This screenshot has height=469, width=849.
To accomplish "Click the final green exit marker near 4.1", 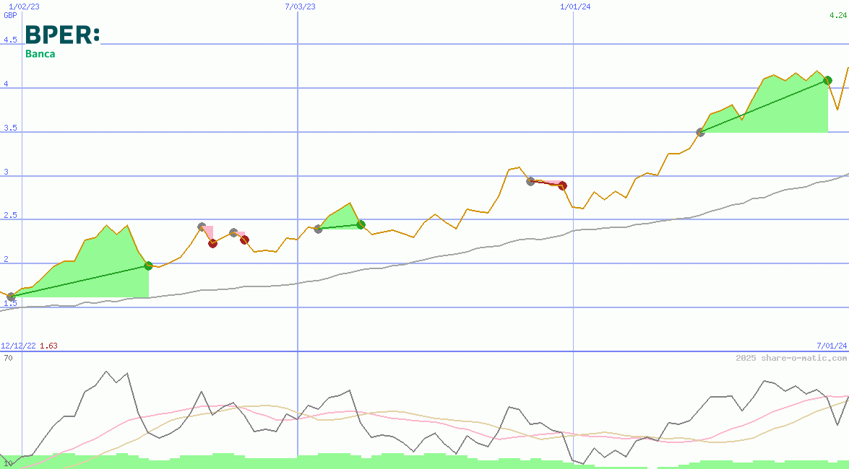I will pos(827,80).
